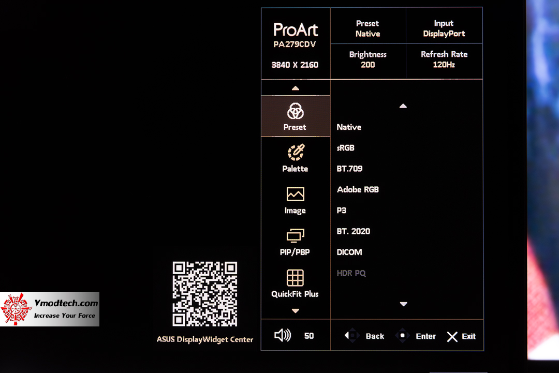Image resolution: width=559 pixels, height=373 pixels.
Task: Open the PIP/PBP windows icon
Action: [295, 235]
